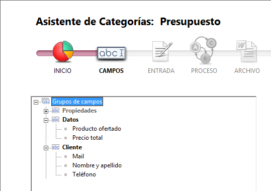Click the abc icon beside Propiedades
Screen dimensions: 271x191
55,111
